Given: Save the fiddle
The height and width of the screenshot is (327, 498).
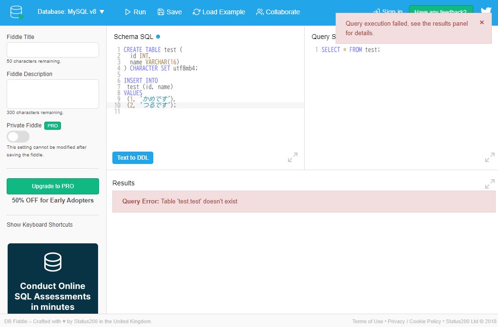Looking at the screenshot, I should tap(169, 12).
